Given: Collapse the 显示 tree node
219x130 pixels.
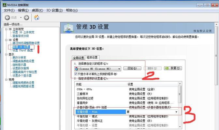Looking at the screenshot, I should [x=6, y=55].
